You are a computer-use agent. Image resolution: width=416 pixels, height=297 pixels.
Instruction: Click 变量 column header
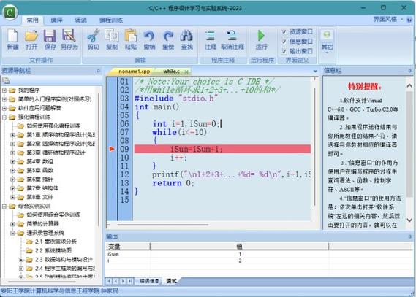128,247
